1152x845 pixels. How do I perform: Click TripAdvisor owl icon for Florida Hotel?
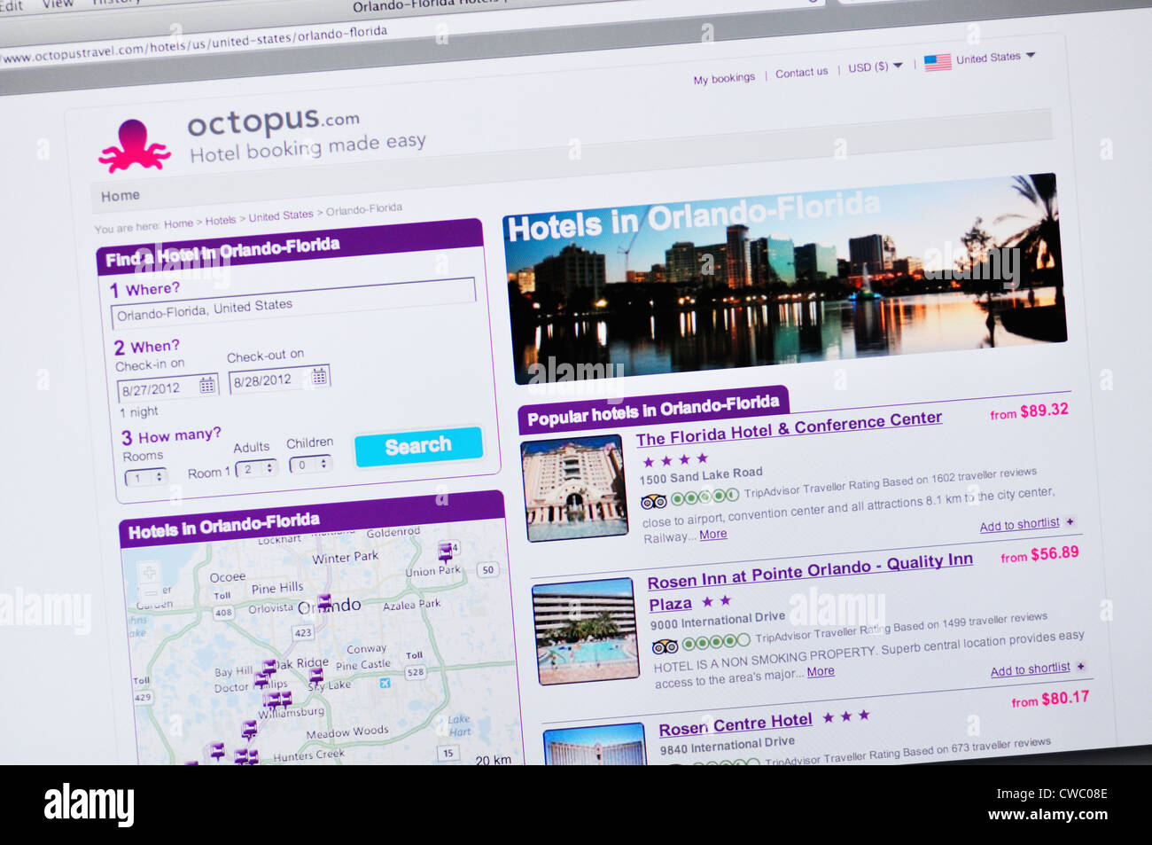point(653,501)
